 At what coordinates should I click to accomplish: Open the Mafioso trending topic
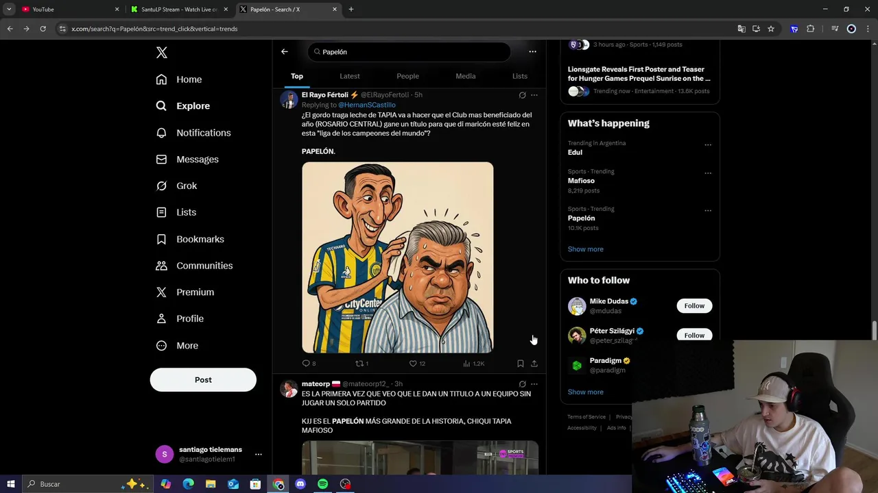pyautogui.click(x=581, y=181)
